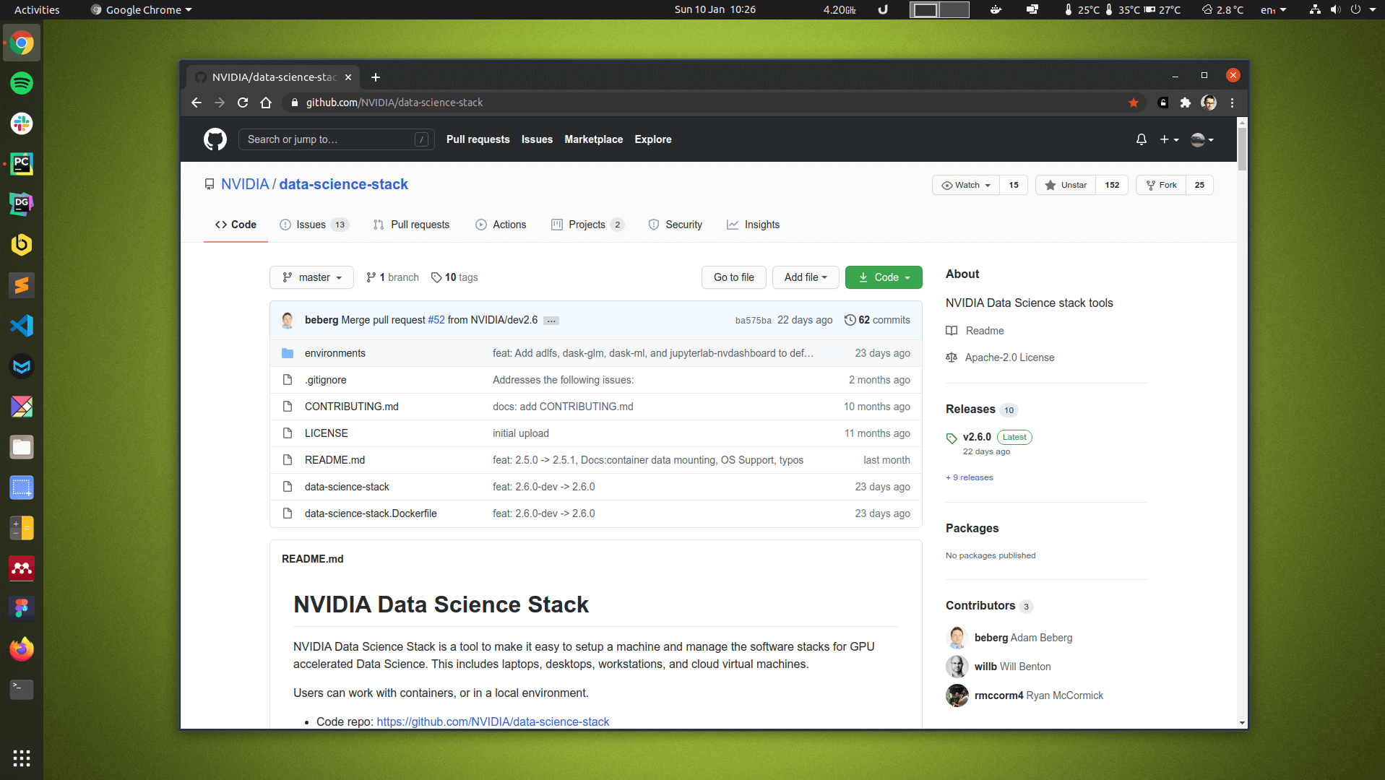Click the Search or jump to field
The height and width of the screenshot is (780, 1385).
(x=336, y=139)
